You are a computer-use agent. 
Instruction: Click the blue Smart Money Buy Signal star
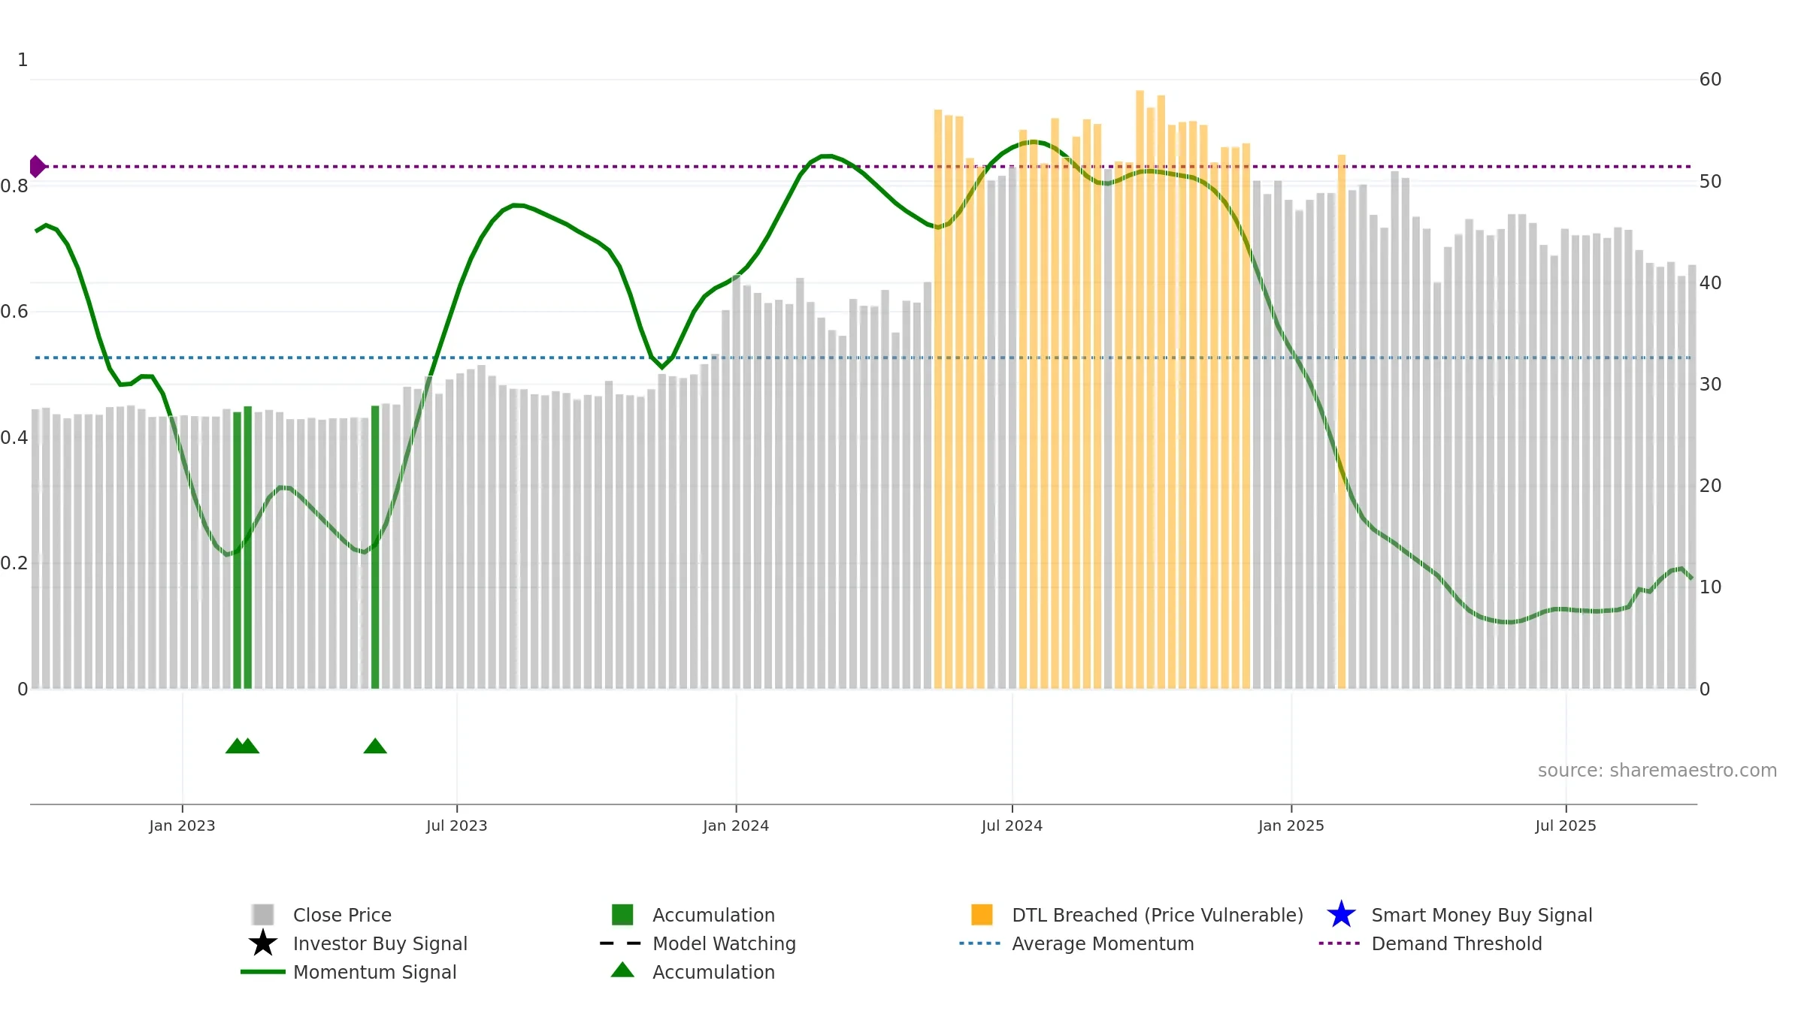click(x=1341, y=915)
